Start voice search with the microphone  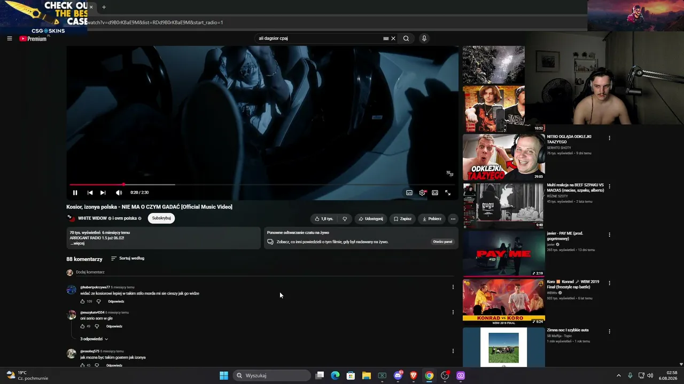[x=424, y=38]
